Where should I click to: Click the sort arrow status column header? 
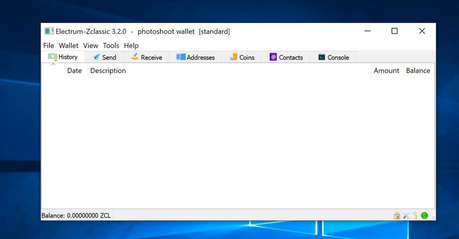click(x=53, y=71)
